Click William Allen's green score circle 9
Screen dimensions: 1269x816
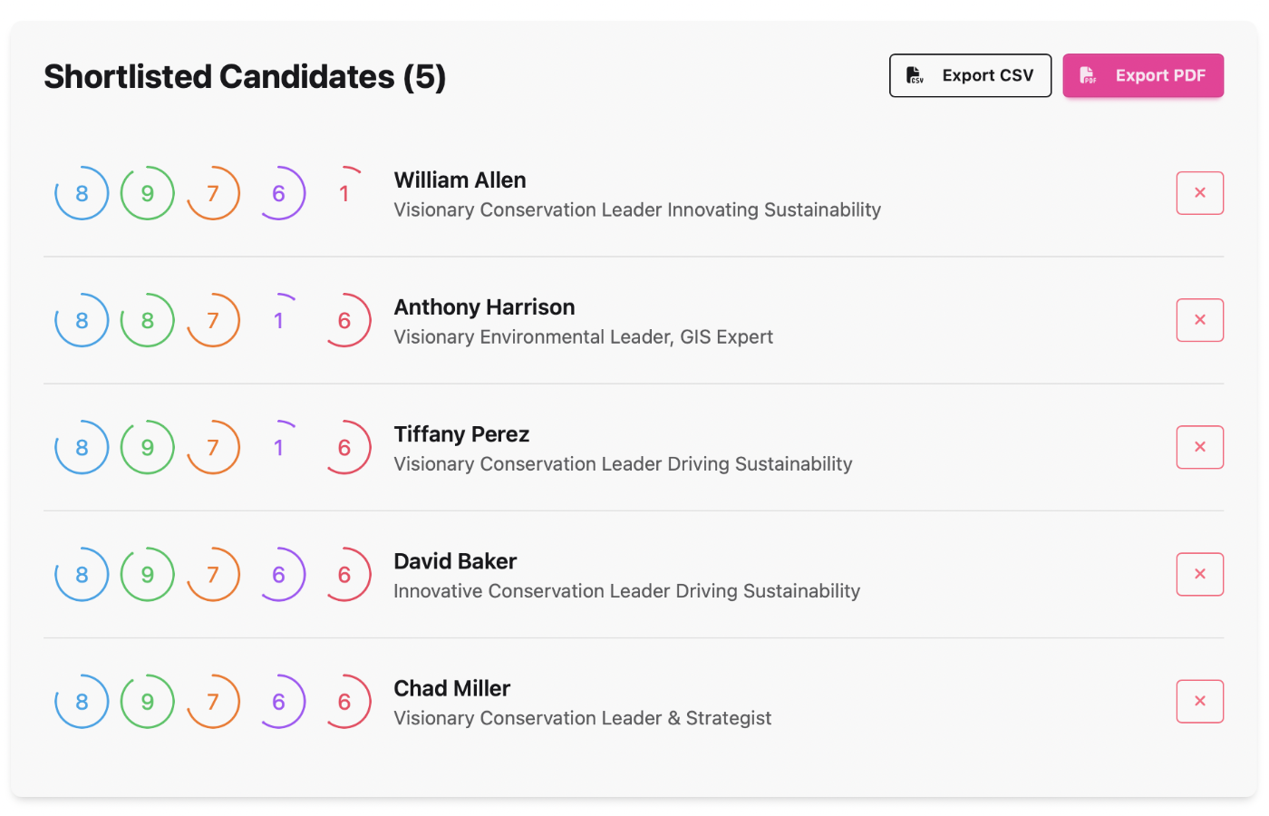(148, 193)
